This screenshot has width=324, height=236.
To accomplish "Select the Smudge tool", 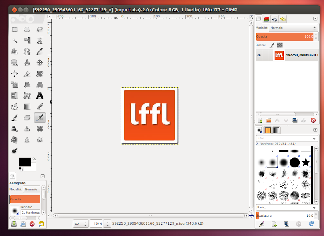I will tap(40, 140).
